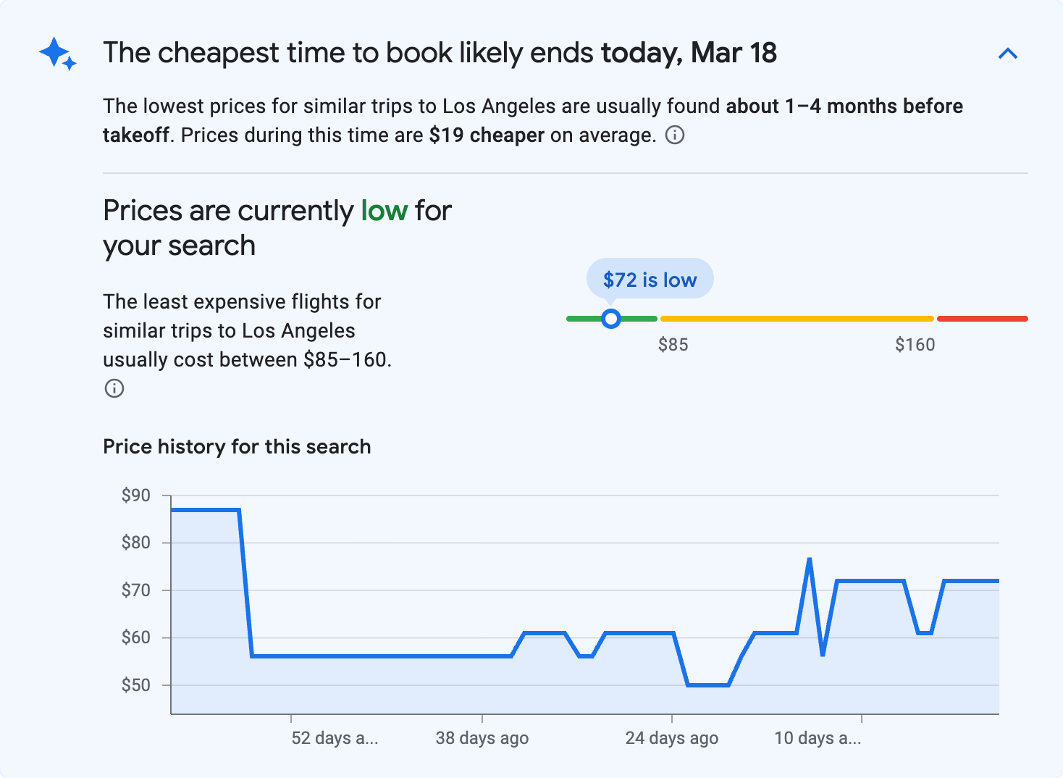Click the 'today, Mar 18' heading text
The height and width of the screenshot is (778, 1063).
(688, 52)
